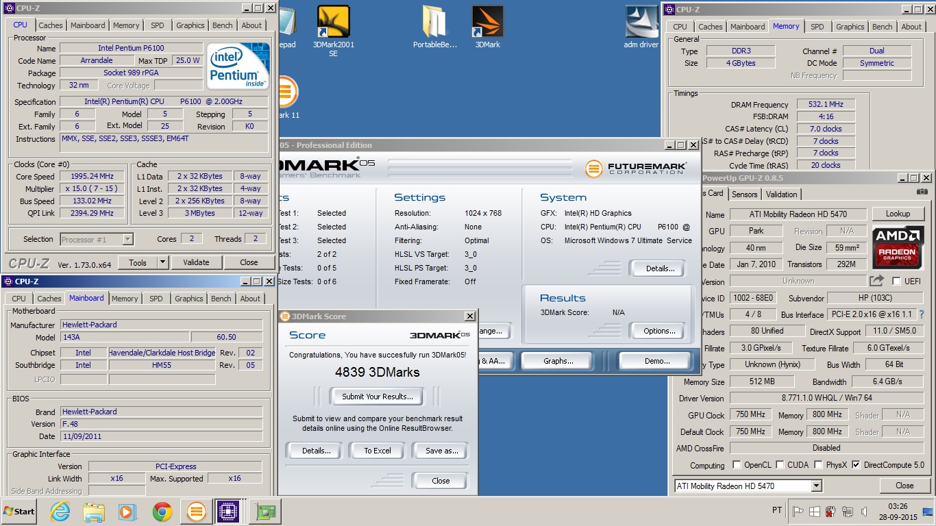
Task: Toggle the OpenCL checkbox
Action: [737, 465]
